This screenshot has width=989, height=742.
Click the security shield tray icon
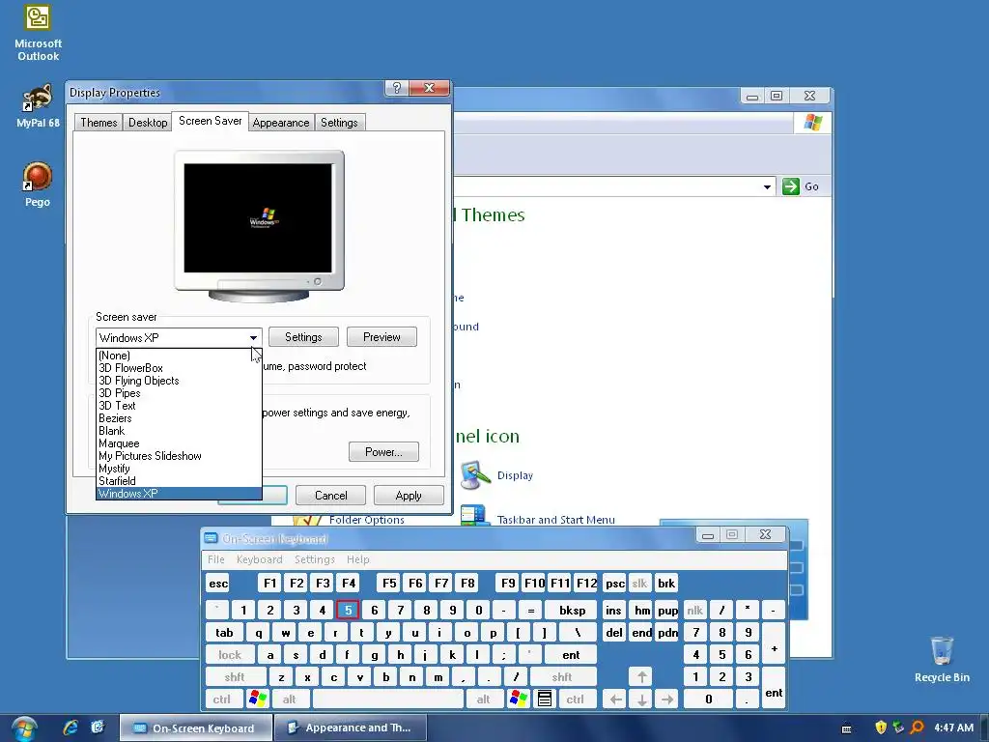tap(881, 728)
